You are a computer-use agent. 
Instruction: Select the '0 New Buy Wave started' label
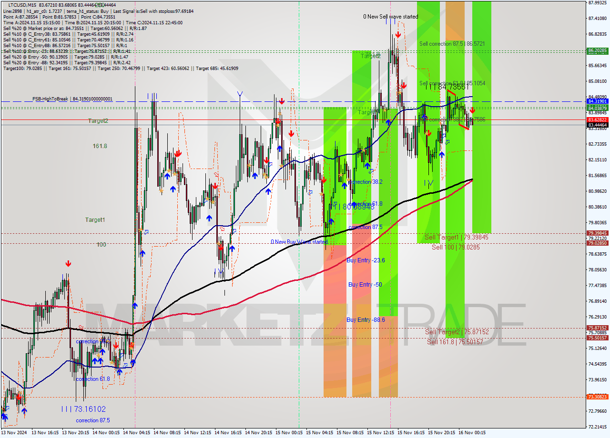(299, 242)
